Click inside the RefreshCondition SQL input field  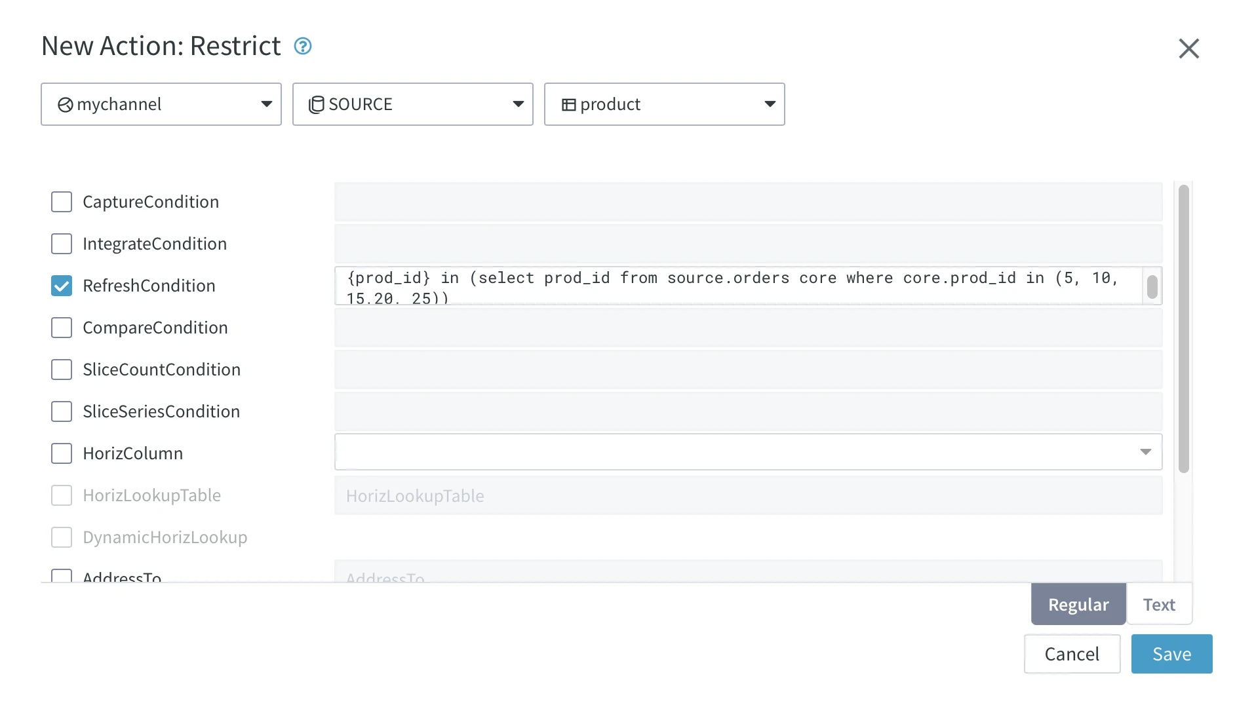[x=721, y=286]
